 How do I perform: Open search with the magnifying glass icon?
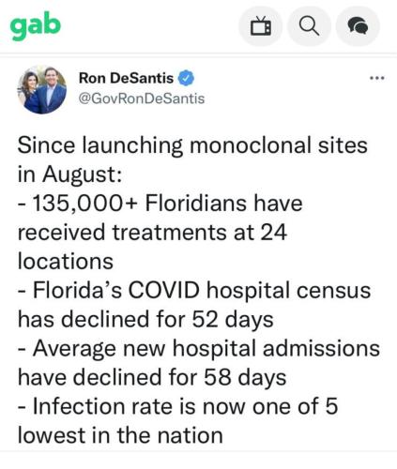[x=309, y=26]
